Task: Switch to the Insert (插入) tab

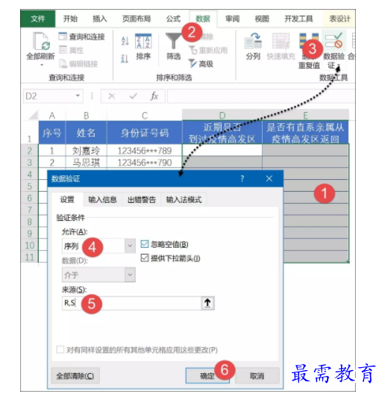Action: point(99,19)
